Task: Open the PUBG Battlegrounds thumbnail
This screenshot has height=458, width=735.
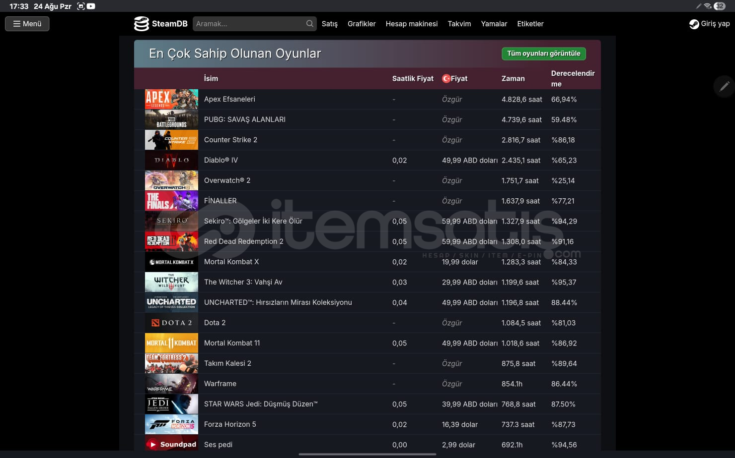Action: [x=171, y=119]
